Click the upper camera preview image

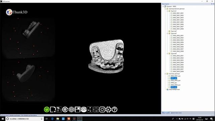tap(29, 38)
